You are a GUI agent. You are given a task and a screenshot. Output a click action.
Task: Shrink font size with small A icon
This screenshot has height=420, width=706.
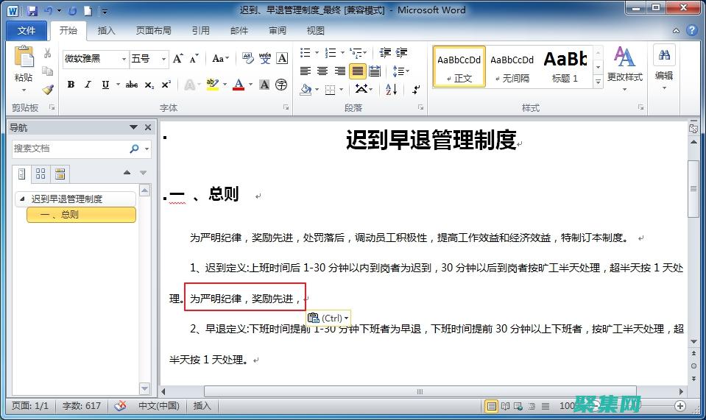pos(194,58)
